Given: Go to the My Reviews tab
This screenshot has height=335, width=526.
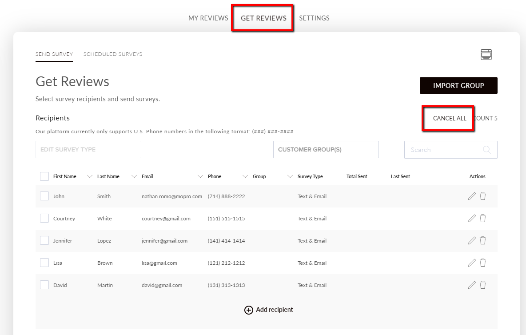Looking at the screenshot, I should tap(208, 18).
